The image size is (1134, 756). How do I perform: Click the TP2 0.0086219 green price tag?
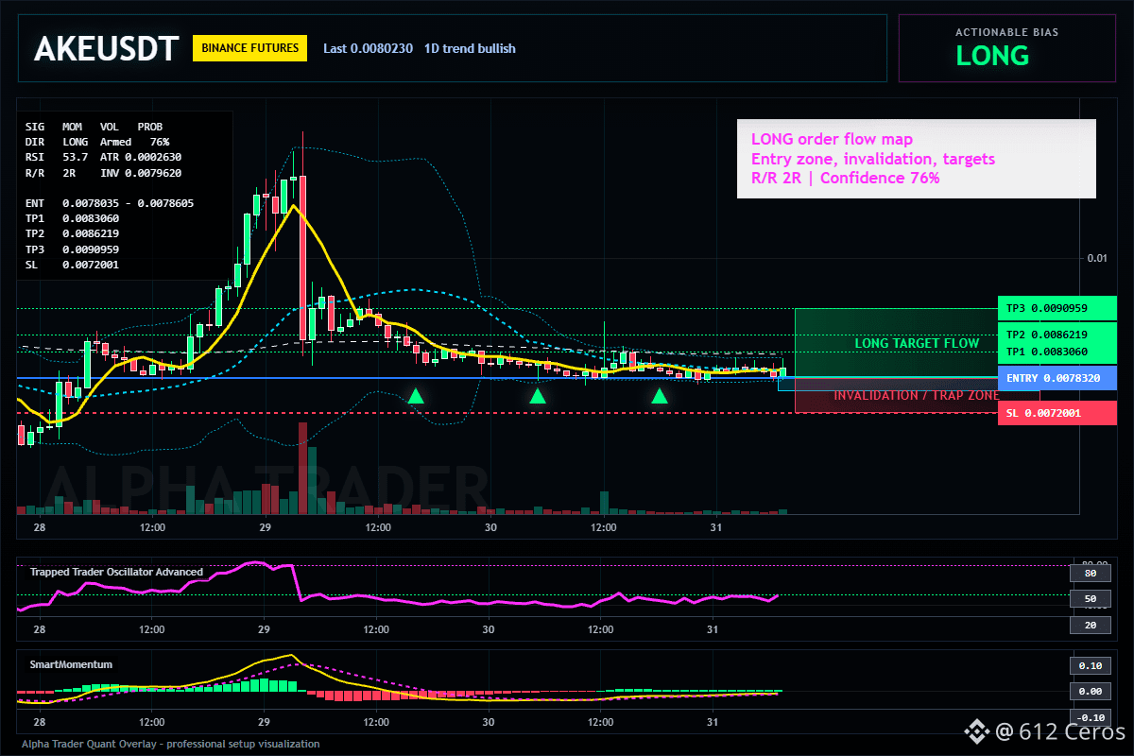pyautogui.click(x=1057, y=335)
